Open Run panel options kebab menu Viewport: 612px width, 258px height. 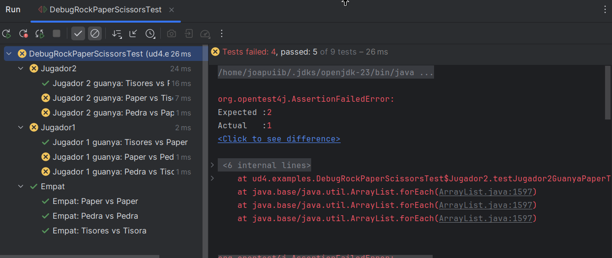click(605, 10)
